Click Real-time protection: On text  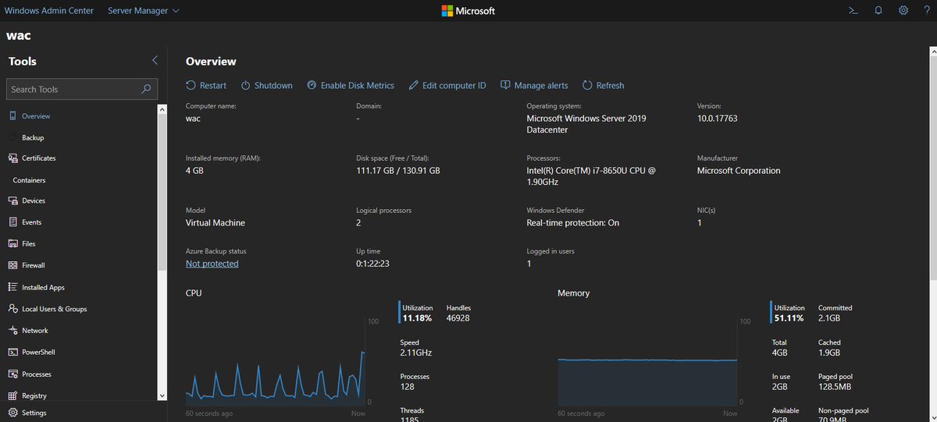tap(573, 222)
